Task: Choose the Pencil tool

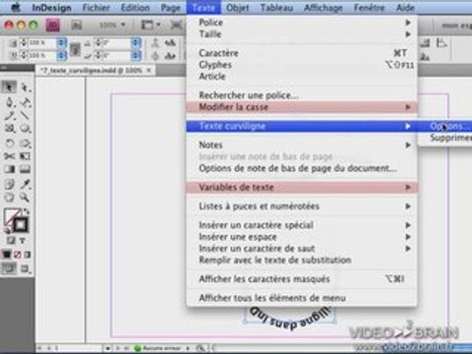Action: 9,115
